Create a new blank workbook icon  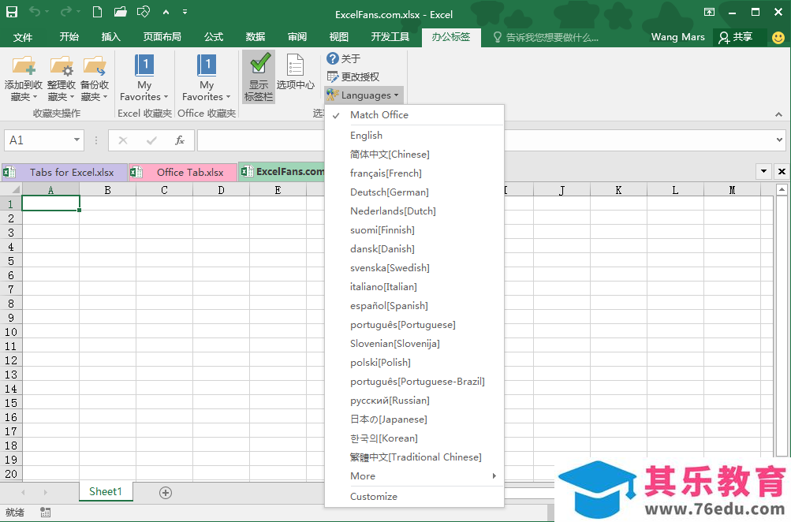(x=97, y=12)
